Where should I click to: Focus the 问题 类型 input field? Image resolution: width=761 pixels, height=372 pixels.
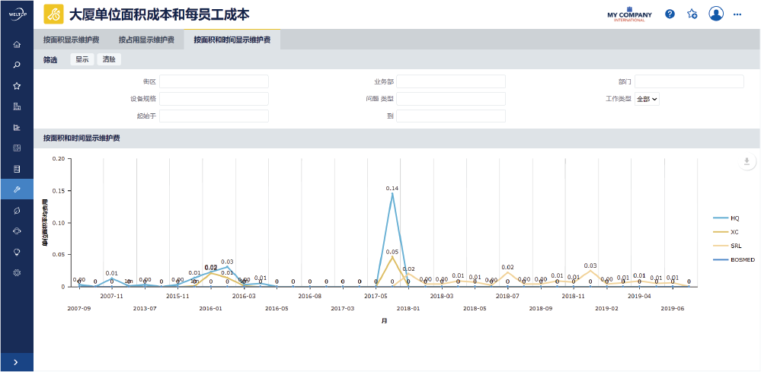pyautogui.click(x=451, y=99)
